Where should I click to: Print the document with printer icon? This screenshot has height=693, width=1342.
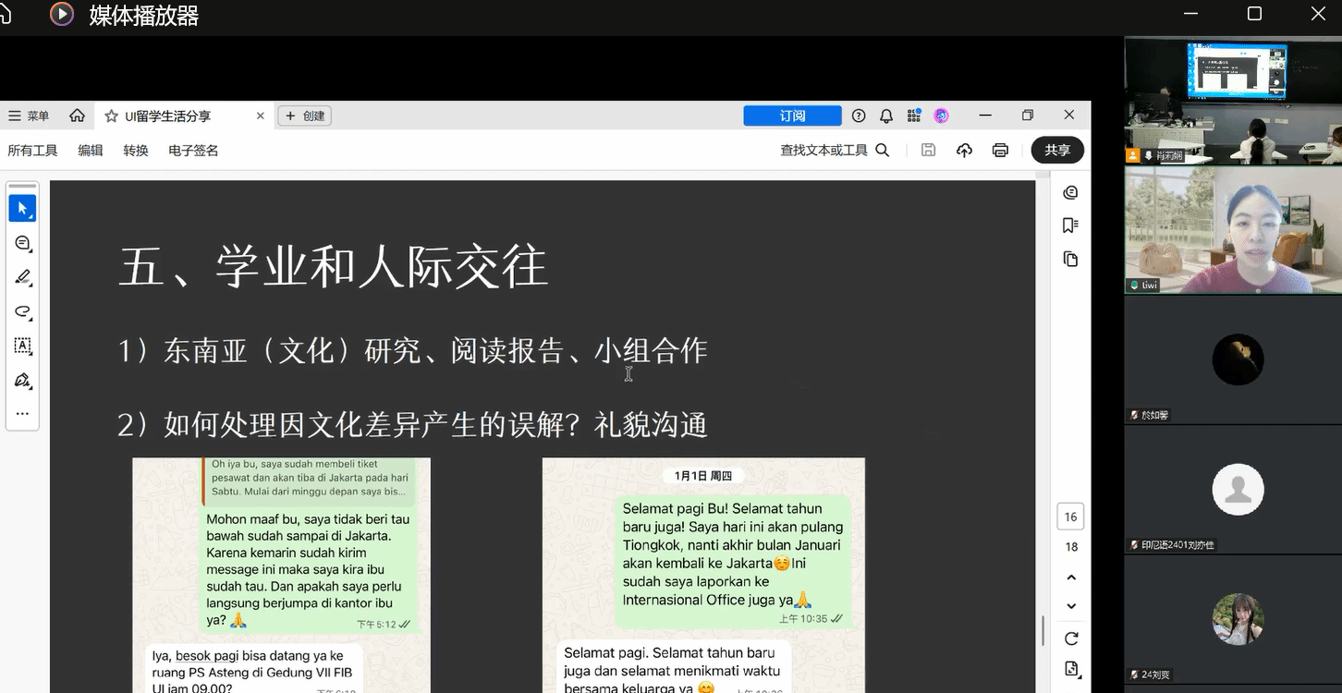1000,151
